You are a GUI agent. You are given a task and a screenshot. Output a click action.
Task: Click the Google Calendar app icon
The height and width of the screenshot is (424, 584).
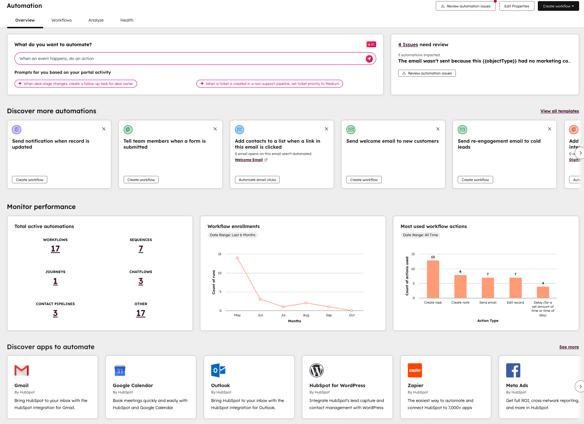click(x=120, y=370)
